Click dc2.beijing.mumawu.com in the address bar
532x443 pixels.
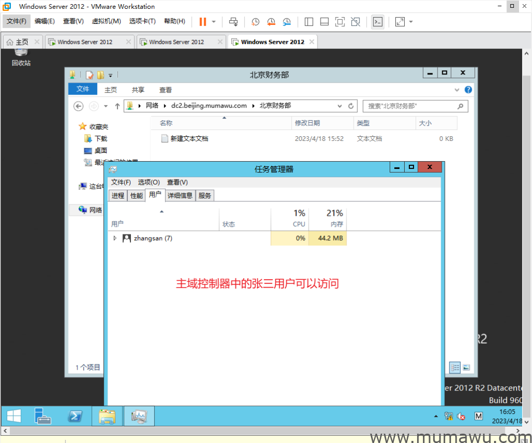[x=209, y=106]
